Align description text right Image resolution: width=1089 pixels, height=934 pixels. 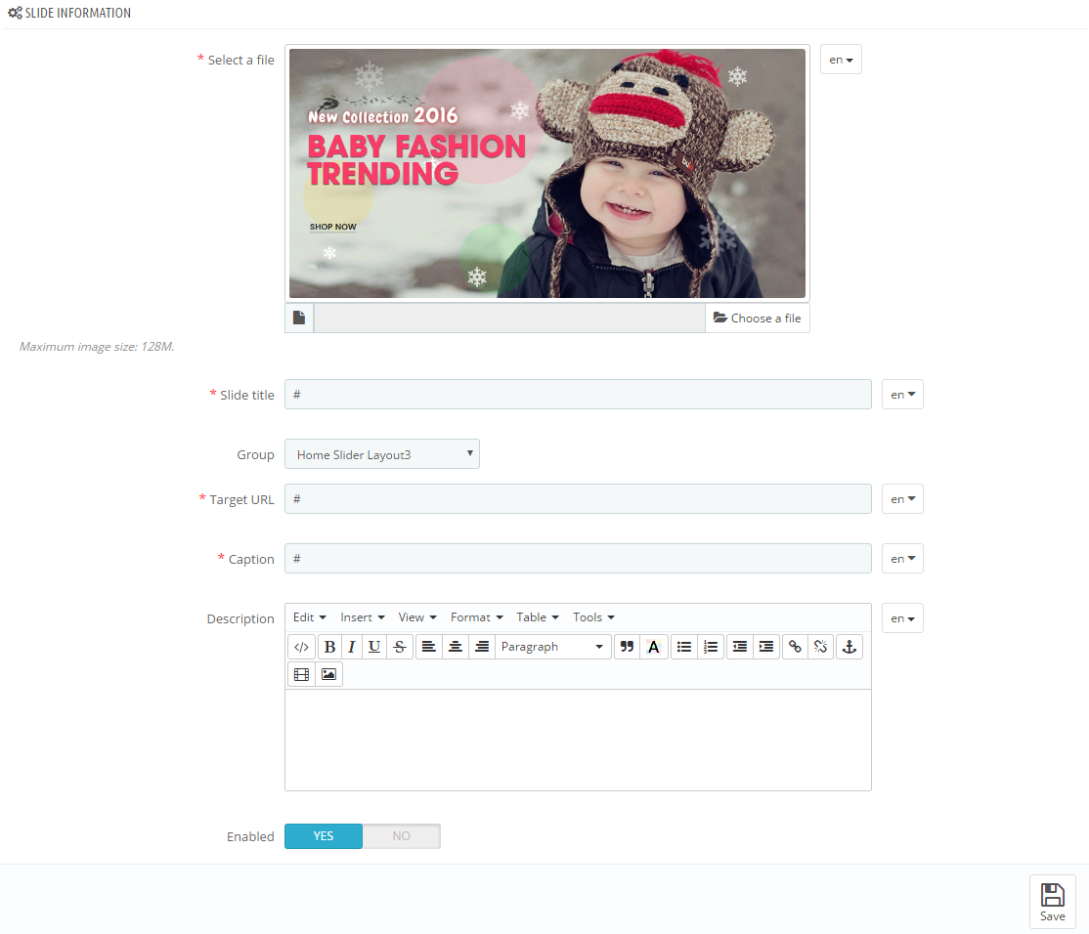pyautogui.click(x=482, y=647)
